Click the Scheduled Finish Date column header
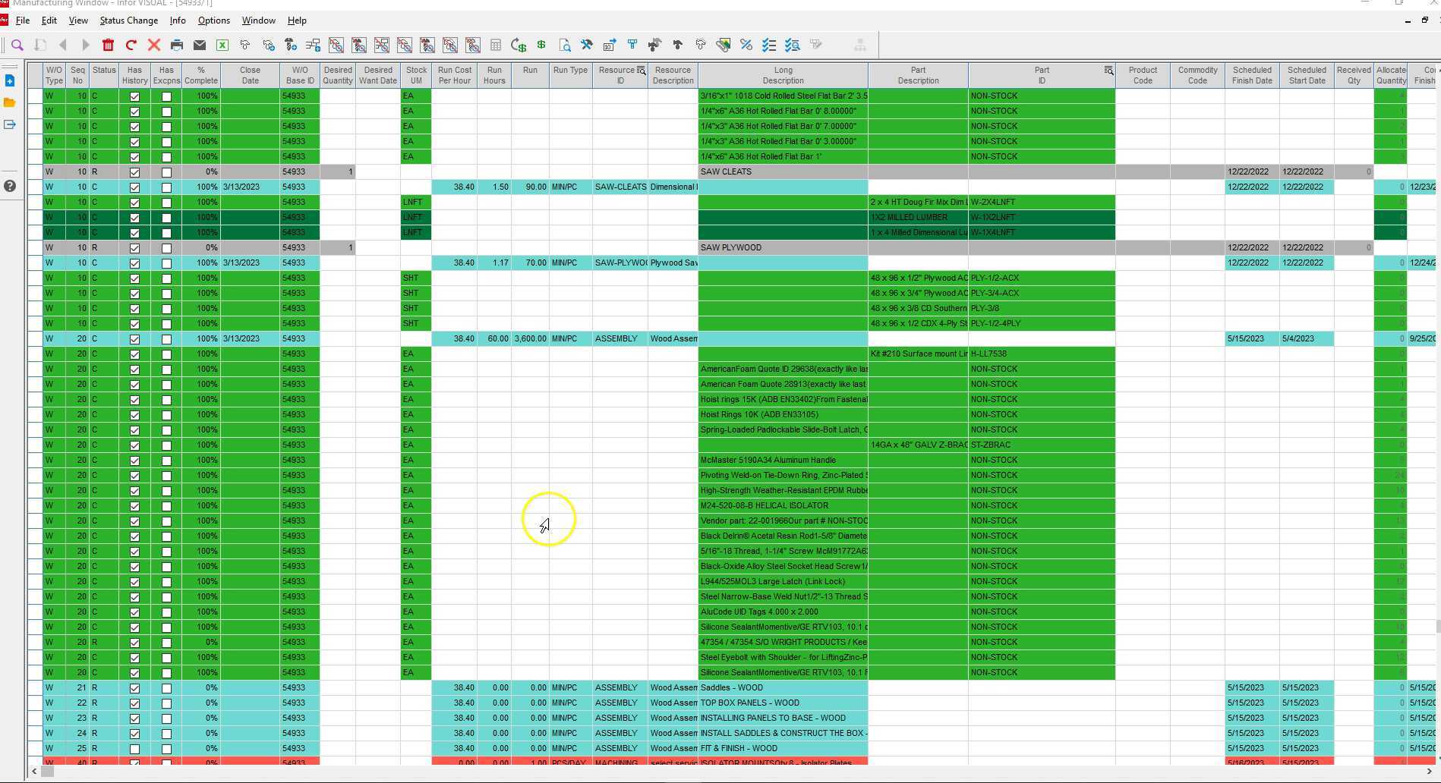The image size is (1441, 783). click(1251, 75)
